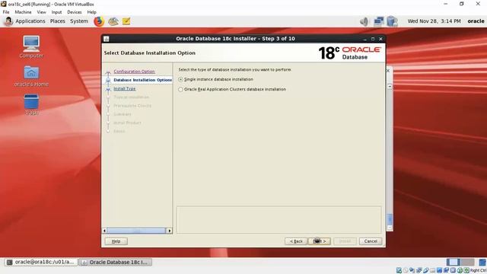Click the terminal taskbar button oracle@ora18c

(40, 262)
